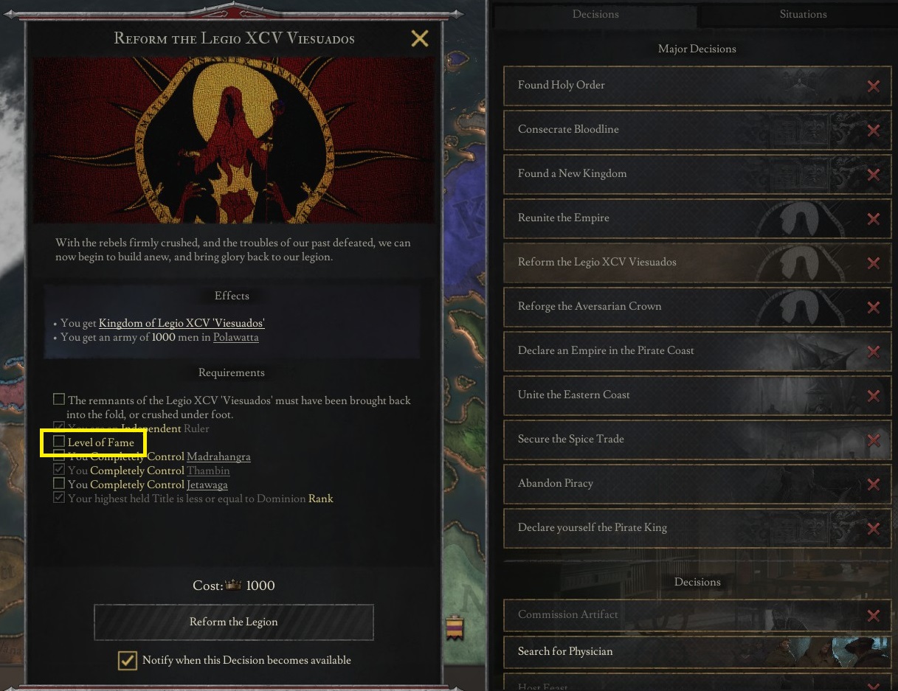Click the red X beside Abandon Piracy

pos(873,484)
